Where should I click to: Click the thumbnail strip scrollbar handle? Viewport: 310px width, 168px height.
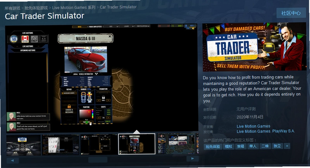point(98,159)
